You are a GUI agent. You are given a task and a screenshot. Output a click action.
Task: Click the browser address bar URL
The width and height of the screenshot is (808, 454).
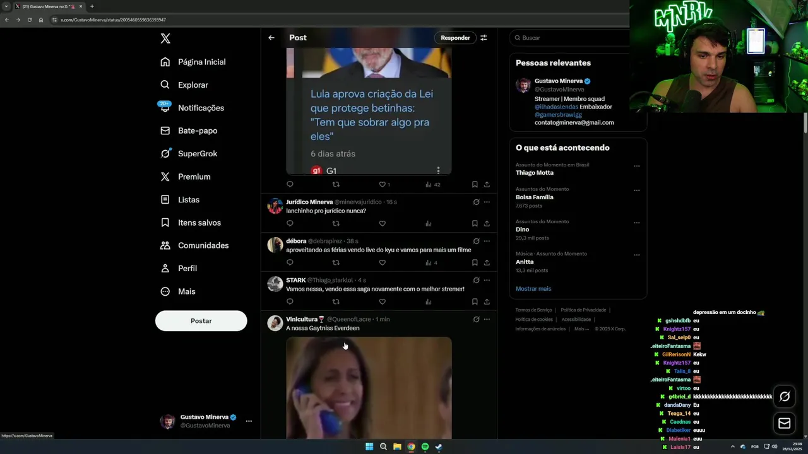click(x=113, y=20)
